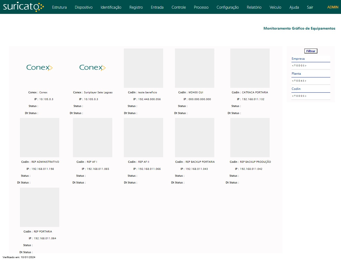The width and height of the screenshot is (341, 261).
Task: Open the Processo menu
Action: (x=201, y=7)
